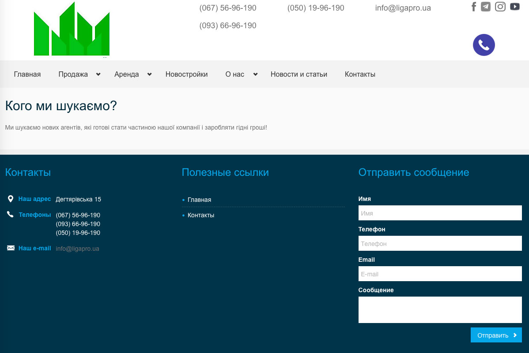This screenshot has height=353, width=529.
Task: Select Главная in the navigation bar
Action: (27, 74)
